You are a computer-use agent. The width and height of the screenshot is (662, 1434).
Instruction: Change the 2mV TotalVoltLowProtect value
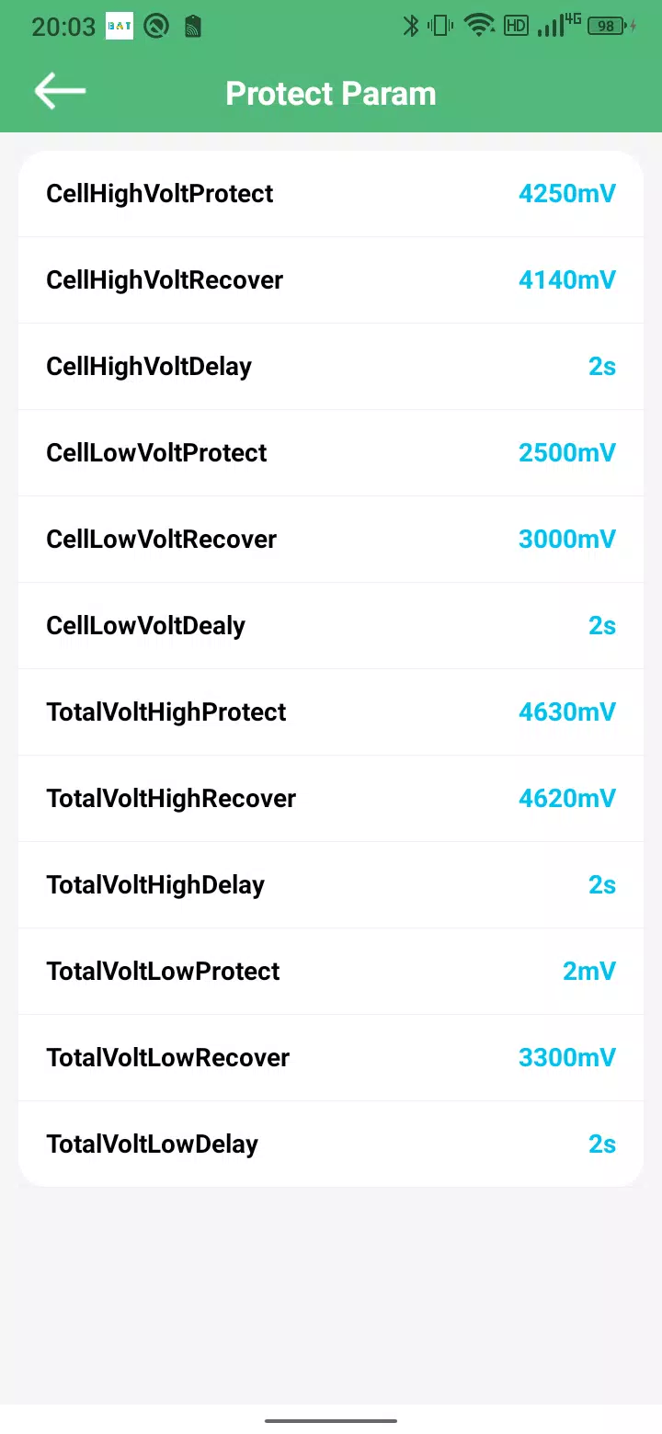pos(589,971)
